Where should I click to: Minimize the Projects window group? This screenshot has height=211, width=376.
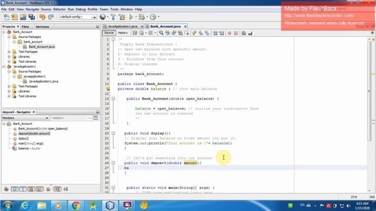98,26
